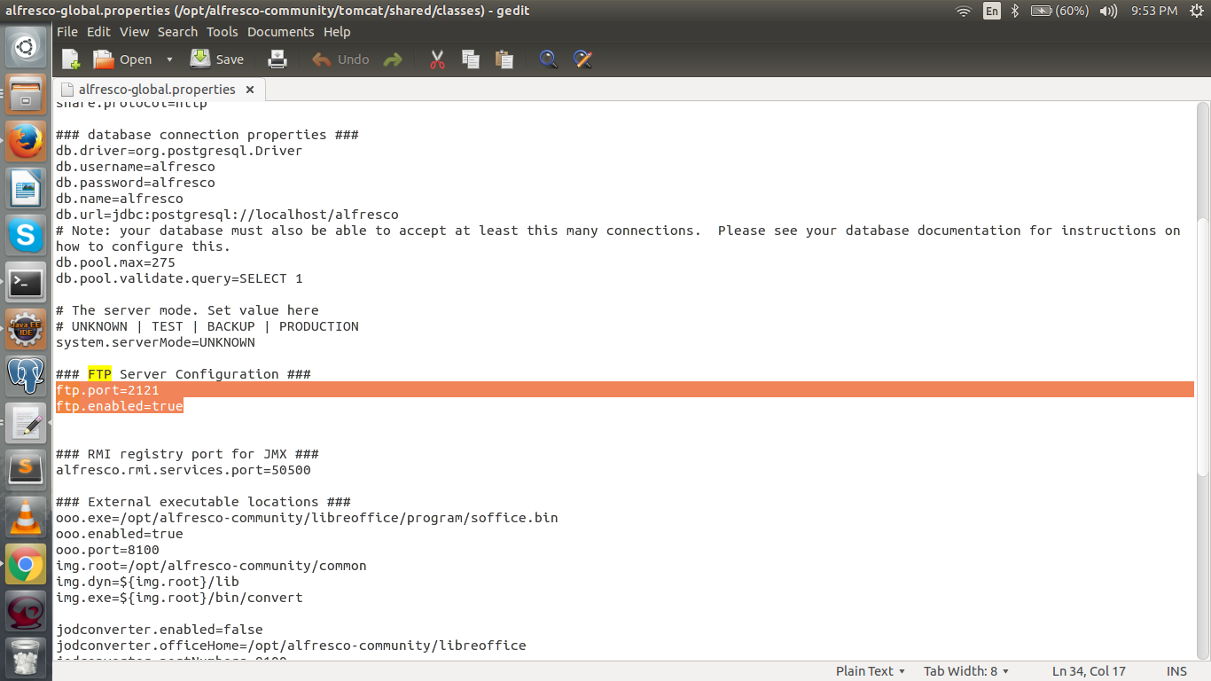Redo with the green arrow icon

coord(393,59)
